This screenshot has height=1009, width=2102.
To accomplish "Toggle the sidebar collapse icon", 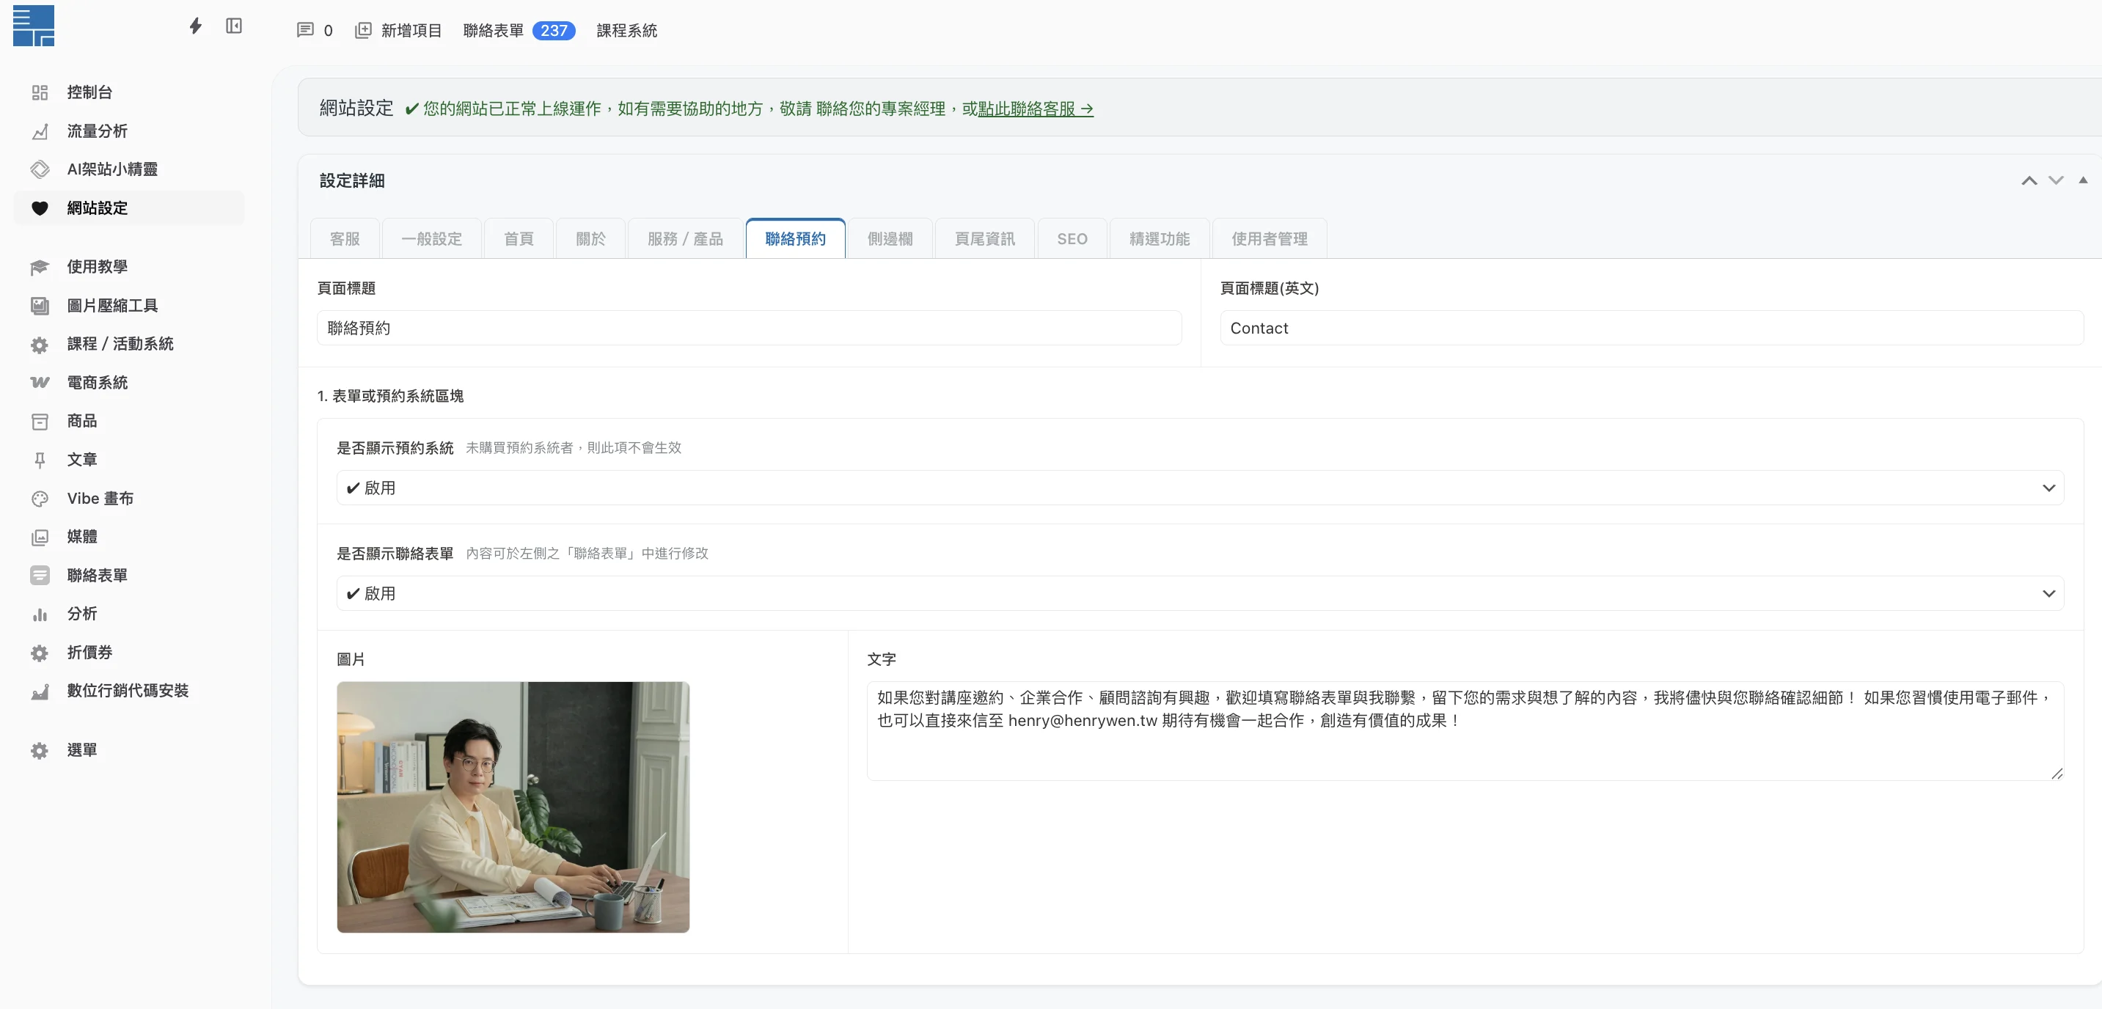I will [234, 25].
